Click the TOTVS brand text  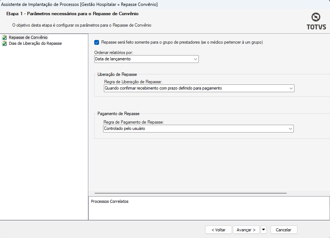tap(316, 27)
